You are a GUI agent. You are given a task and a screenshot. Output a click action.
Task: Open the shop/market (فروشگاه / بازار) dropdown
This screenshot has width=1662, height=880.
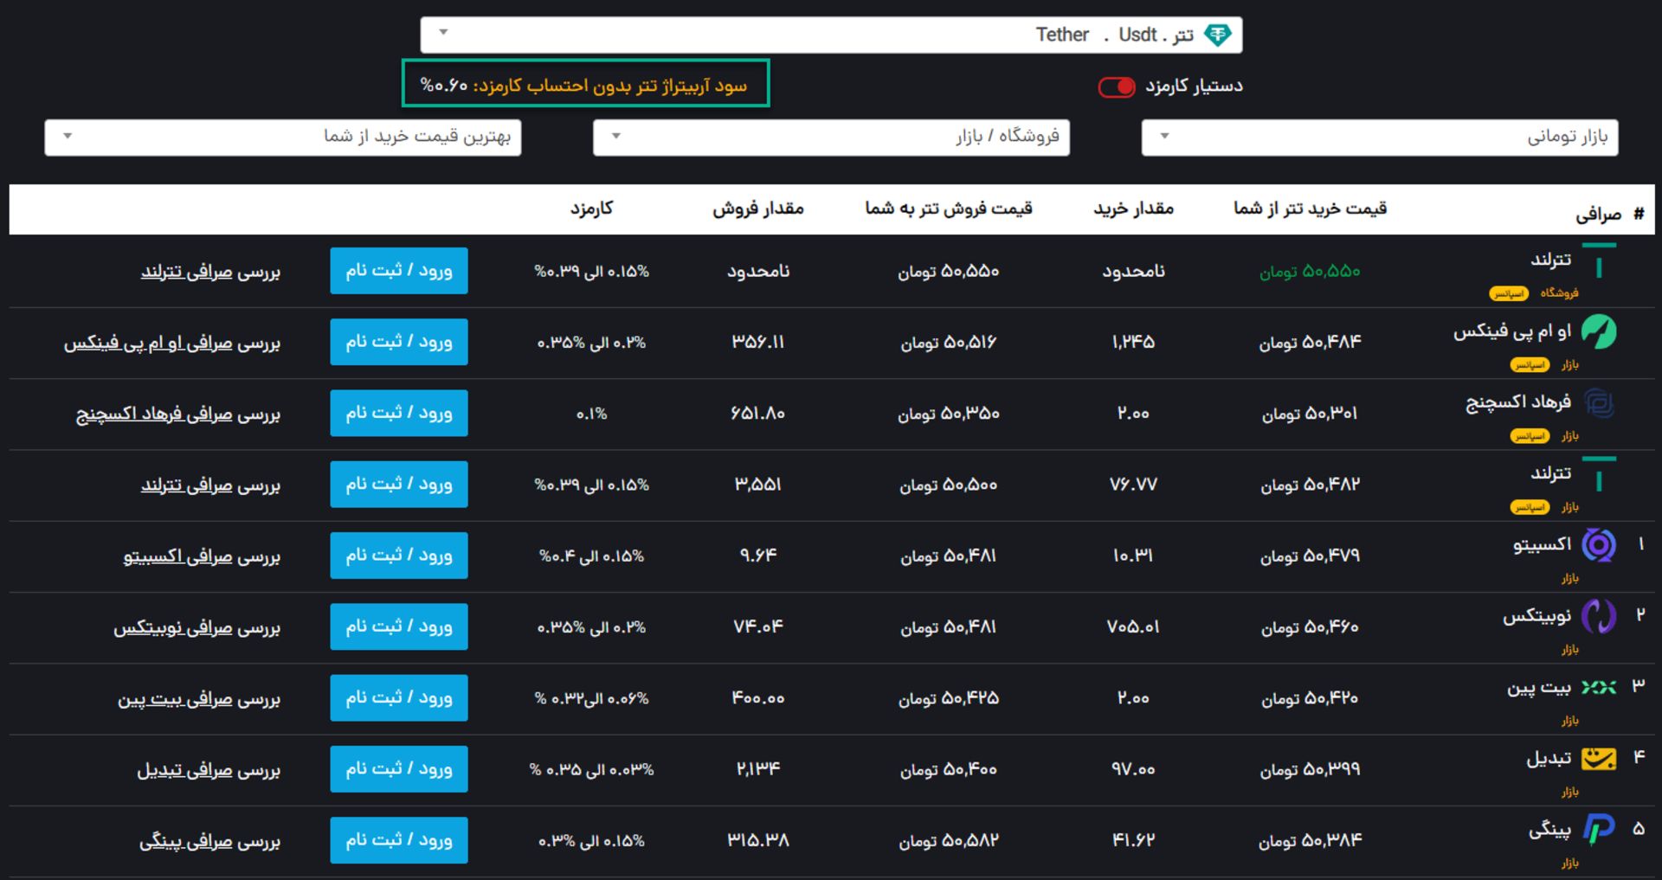tap(831, 138)
